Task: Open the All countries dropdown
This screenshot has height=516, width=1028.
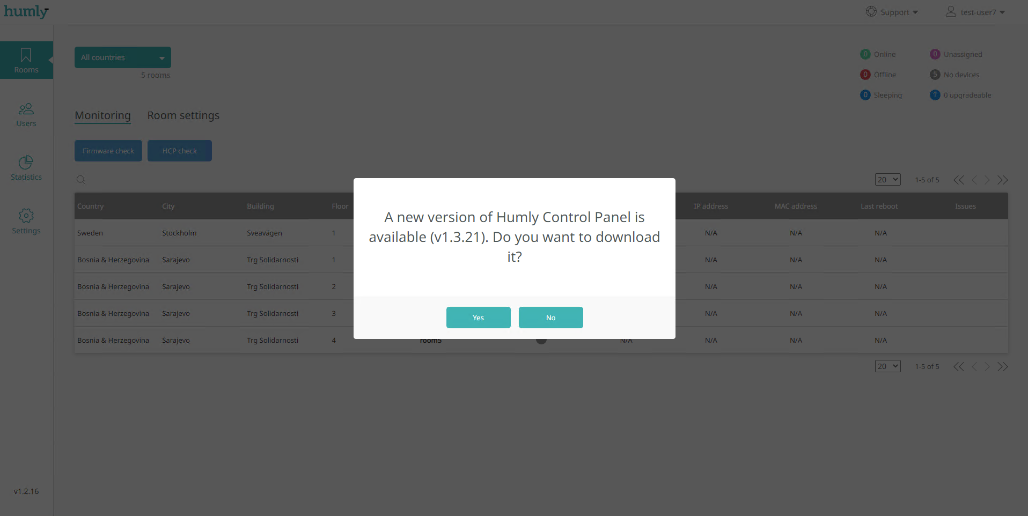Action: (123, 57)
